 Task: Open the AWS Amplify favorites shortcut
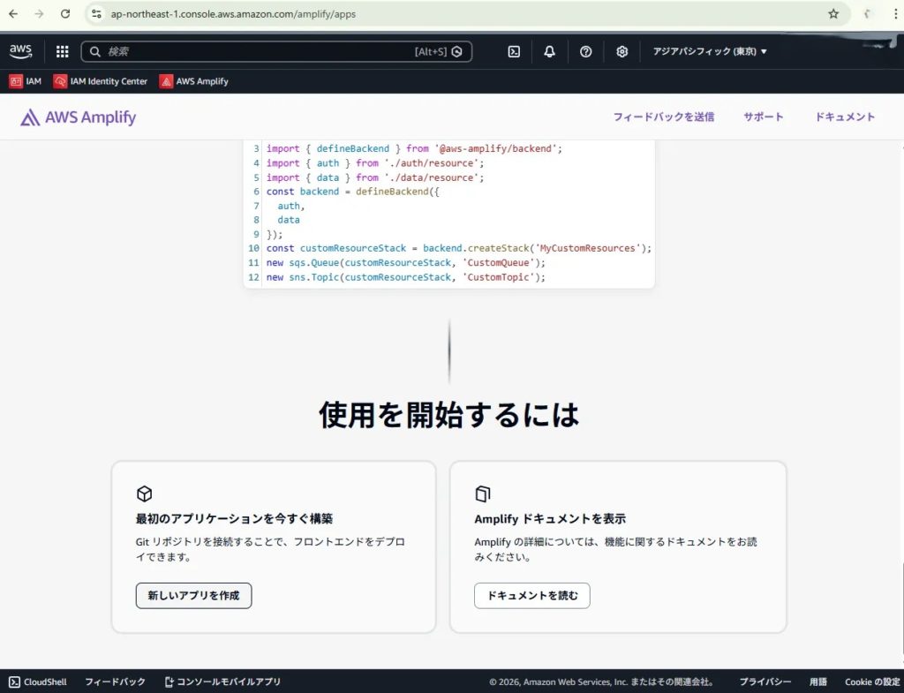coord(193,81)
